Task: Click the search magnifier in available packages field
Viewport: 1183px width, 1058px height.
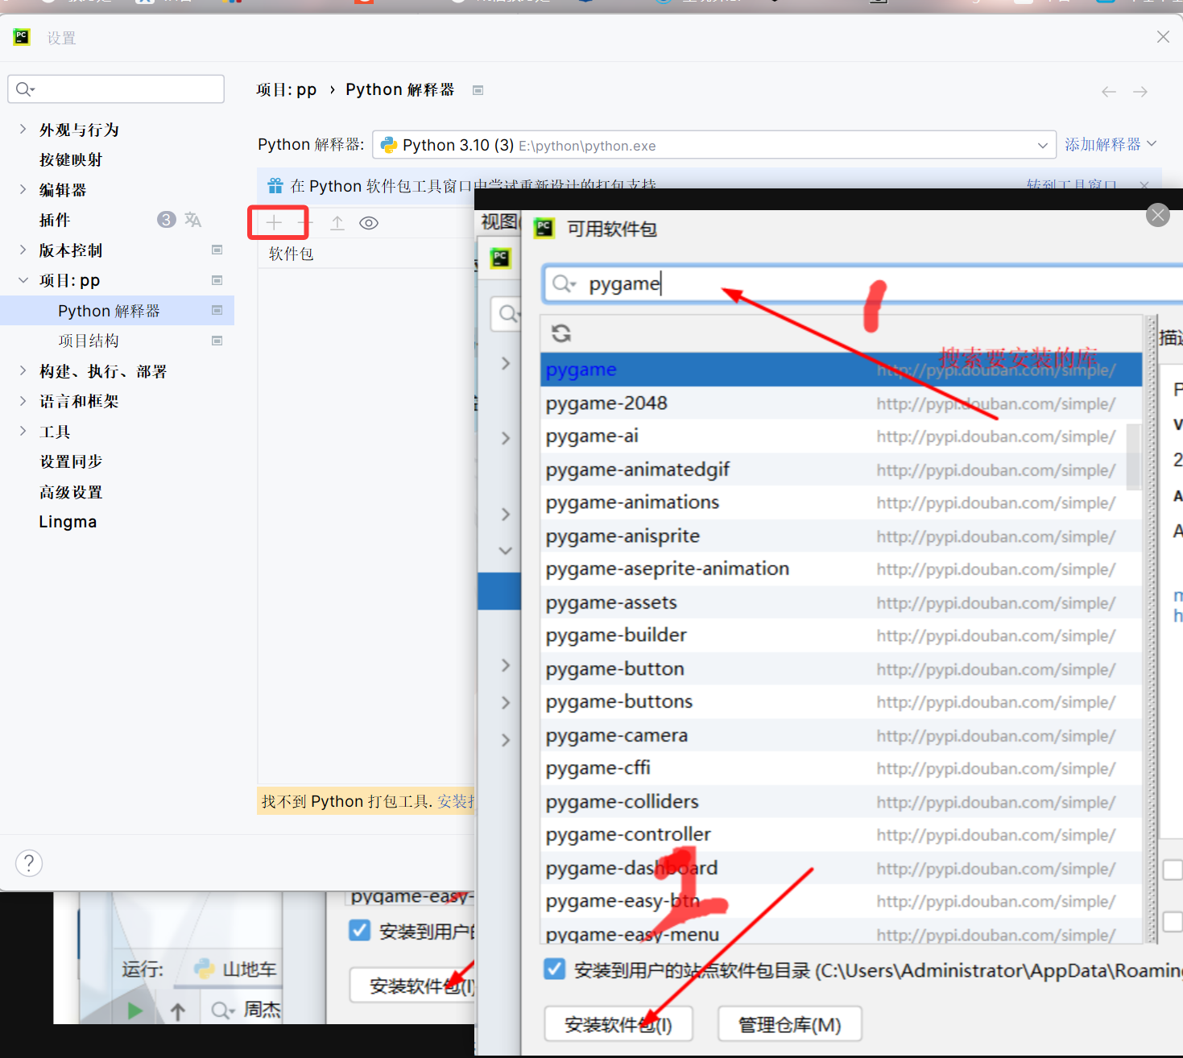Action: (x=564, y=283)
